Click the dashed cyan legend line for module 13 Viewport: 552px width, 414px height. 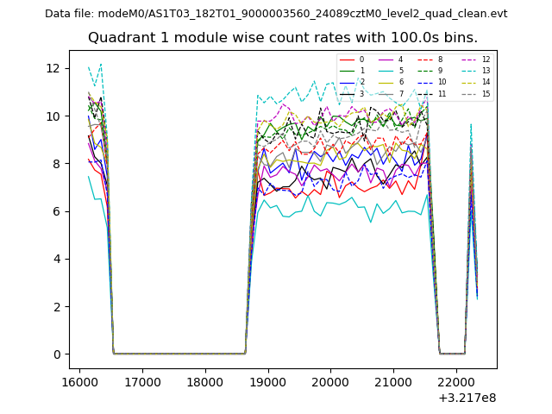pos(469,71)
